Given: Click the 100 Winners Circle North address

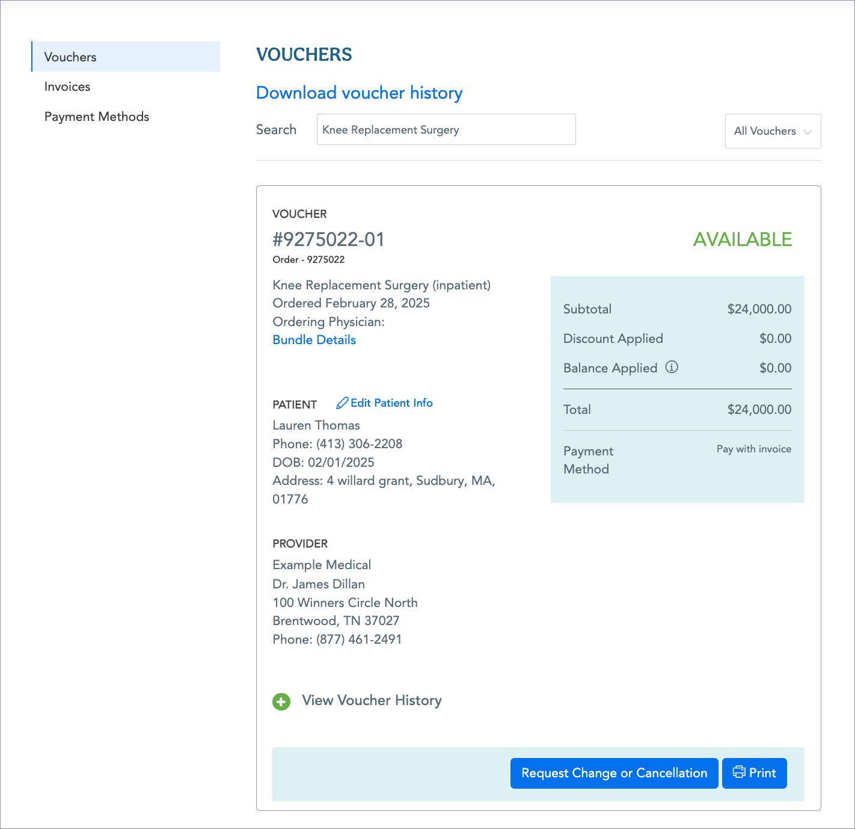Looking at the screenshot, I should [345, 603].
